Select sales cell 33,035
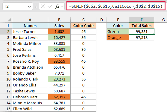Image resolution: width=167 pixels, height=112 pixels. point(59,43)
